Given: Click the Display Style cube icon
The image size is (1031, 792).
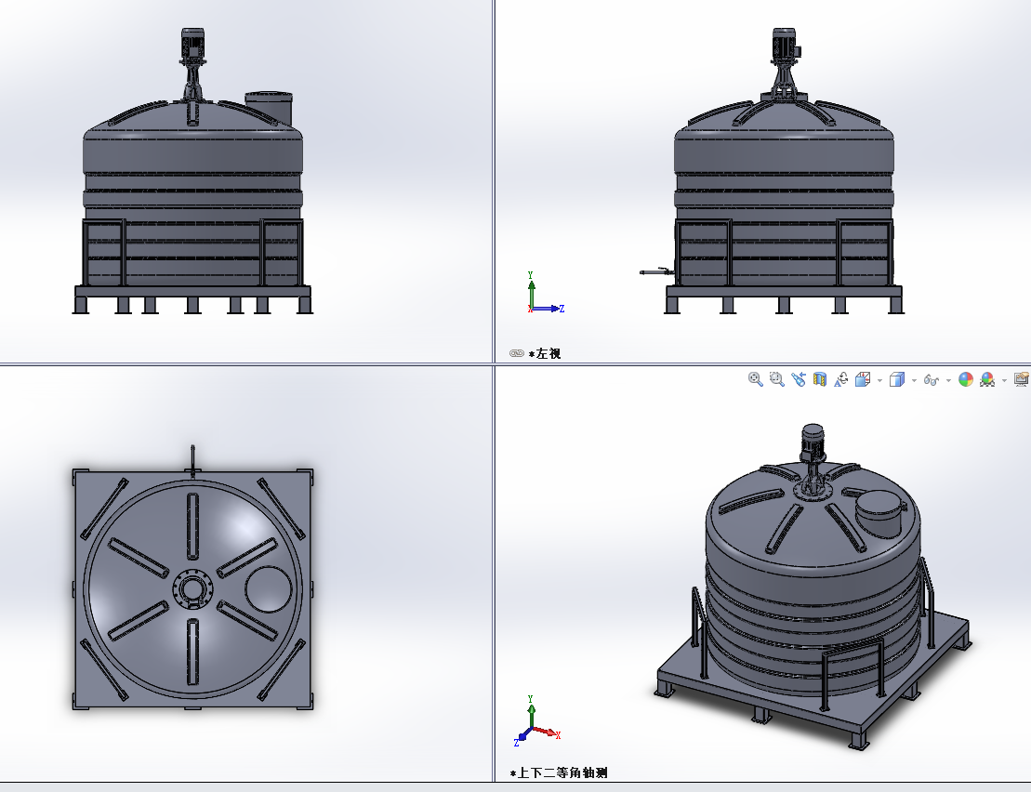Looking at the screenshot, I should [x=897, y=379].
